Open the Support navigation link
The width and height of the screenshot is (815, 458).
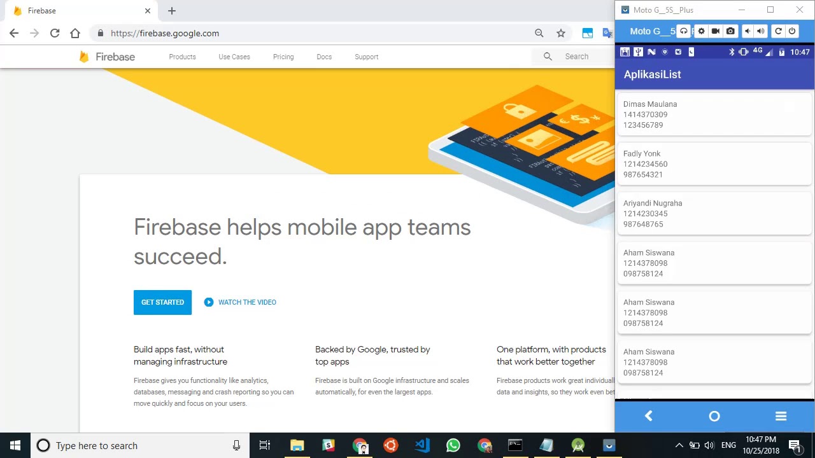(367, 57)
